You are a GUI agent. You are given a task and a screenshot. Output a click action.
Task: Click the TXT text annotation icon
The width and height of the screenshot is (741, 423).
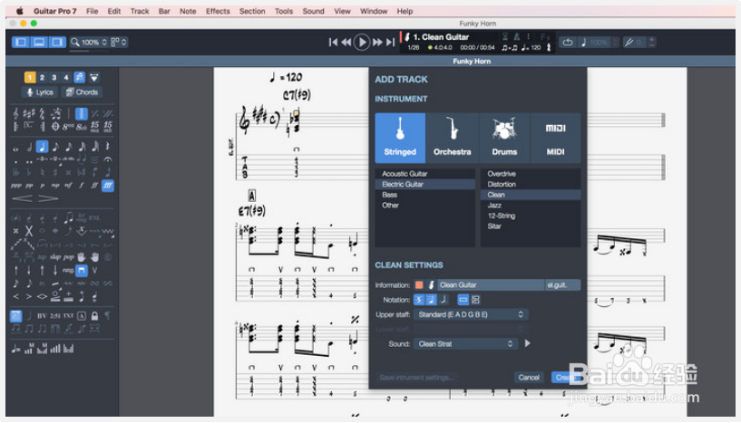(x=69, y=316)
